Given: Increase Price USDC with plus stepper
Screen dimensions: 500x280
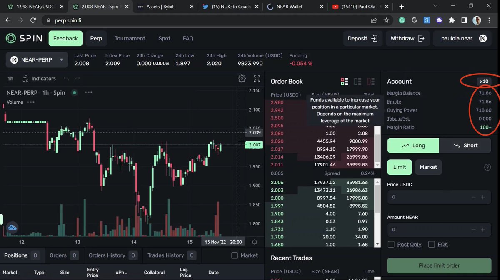Looking at the screenshot, I should coord(483,197).
